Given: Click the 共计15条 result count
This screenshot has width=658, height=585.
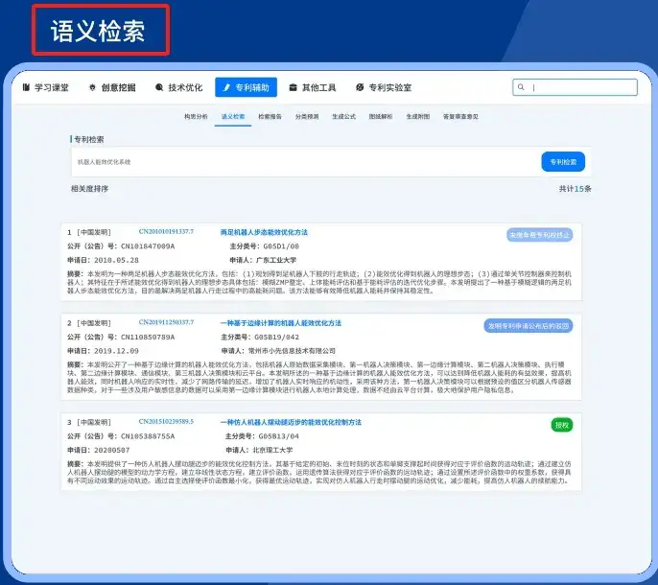Looking at the screenshot, I should tap(575, 189).
